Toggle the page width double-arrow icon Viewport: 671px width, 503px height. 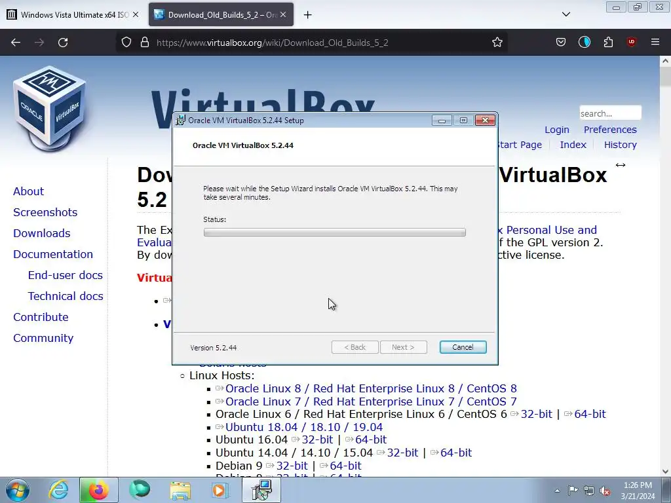621,165
